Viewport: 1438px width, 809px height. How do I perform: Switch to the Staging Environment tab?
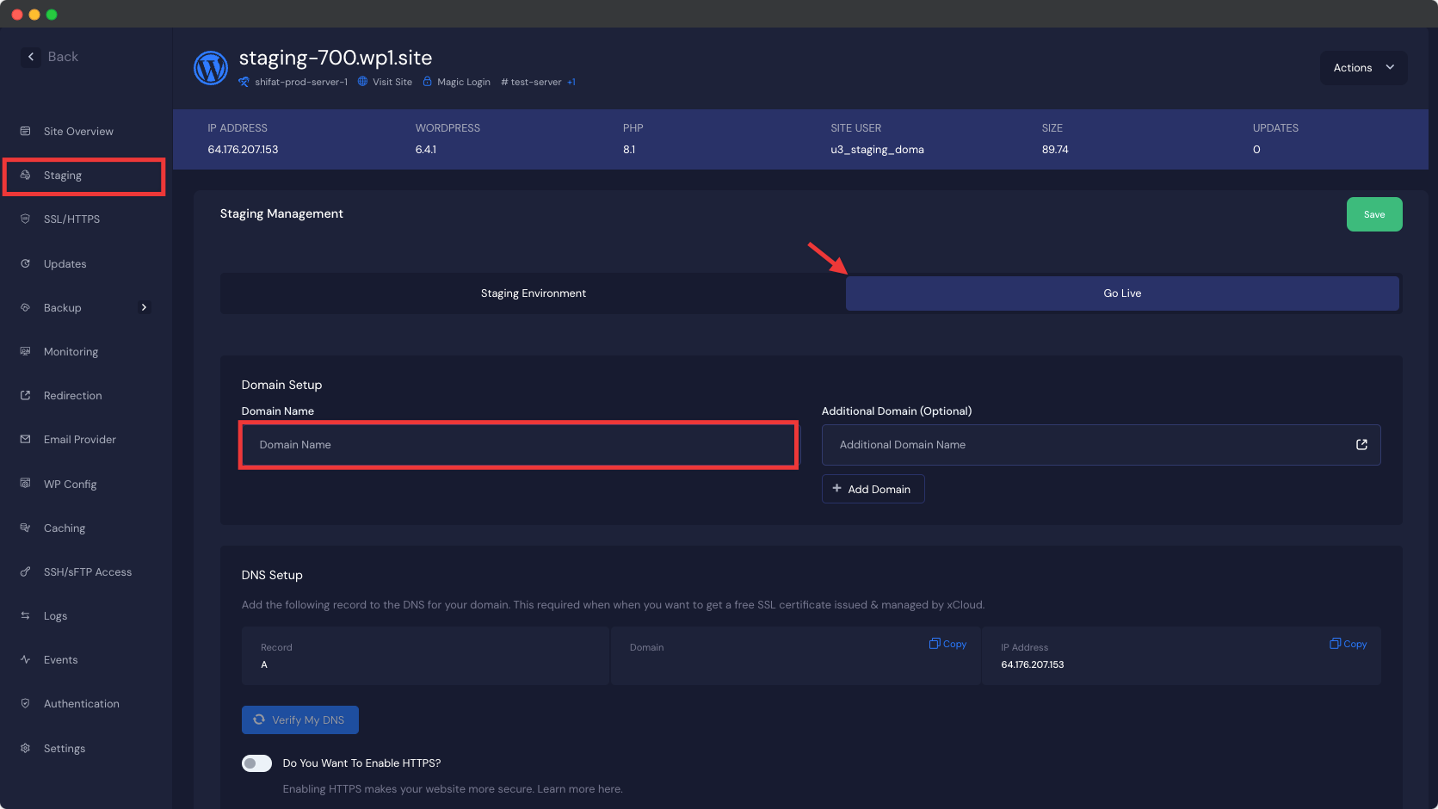[533, 293]
